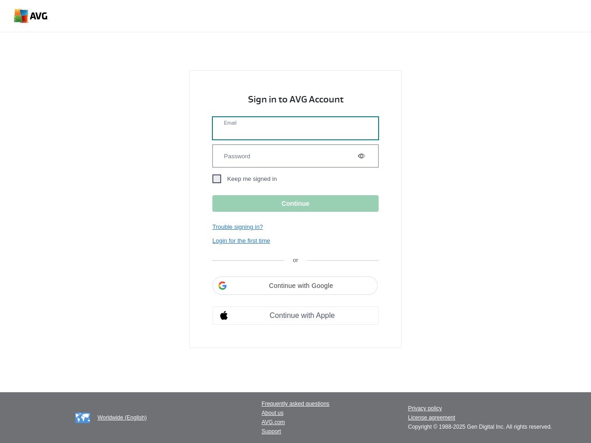Change region via Worldwide (English) link
Viewport: 591px width, 443px height.
click(x=122, y=418)
